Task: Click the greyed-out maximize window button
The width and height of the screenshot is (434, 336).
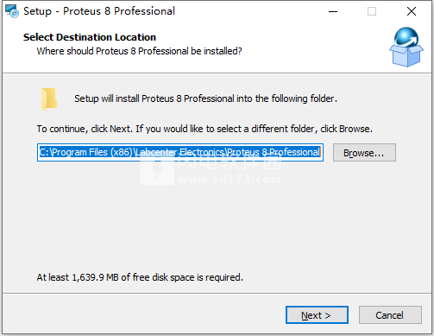Action: click(372, 11)
